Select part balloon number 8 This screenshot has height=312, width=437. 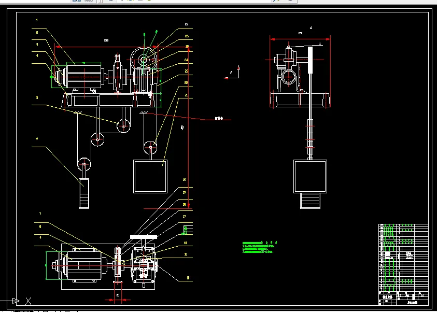point(40,227)
